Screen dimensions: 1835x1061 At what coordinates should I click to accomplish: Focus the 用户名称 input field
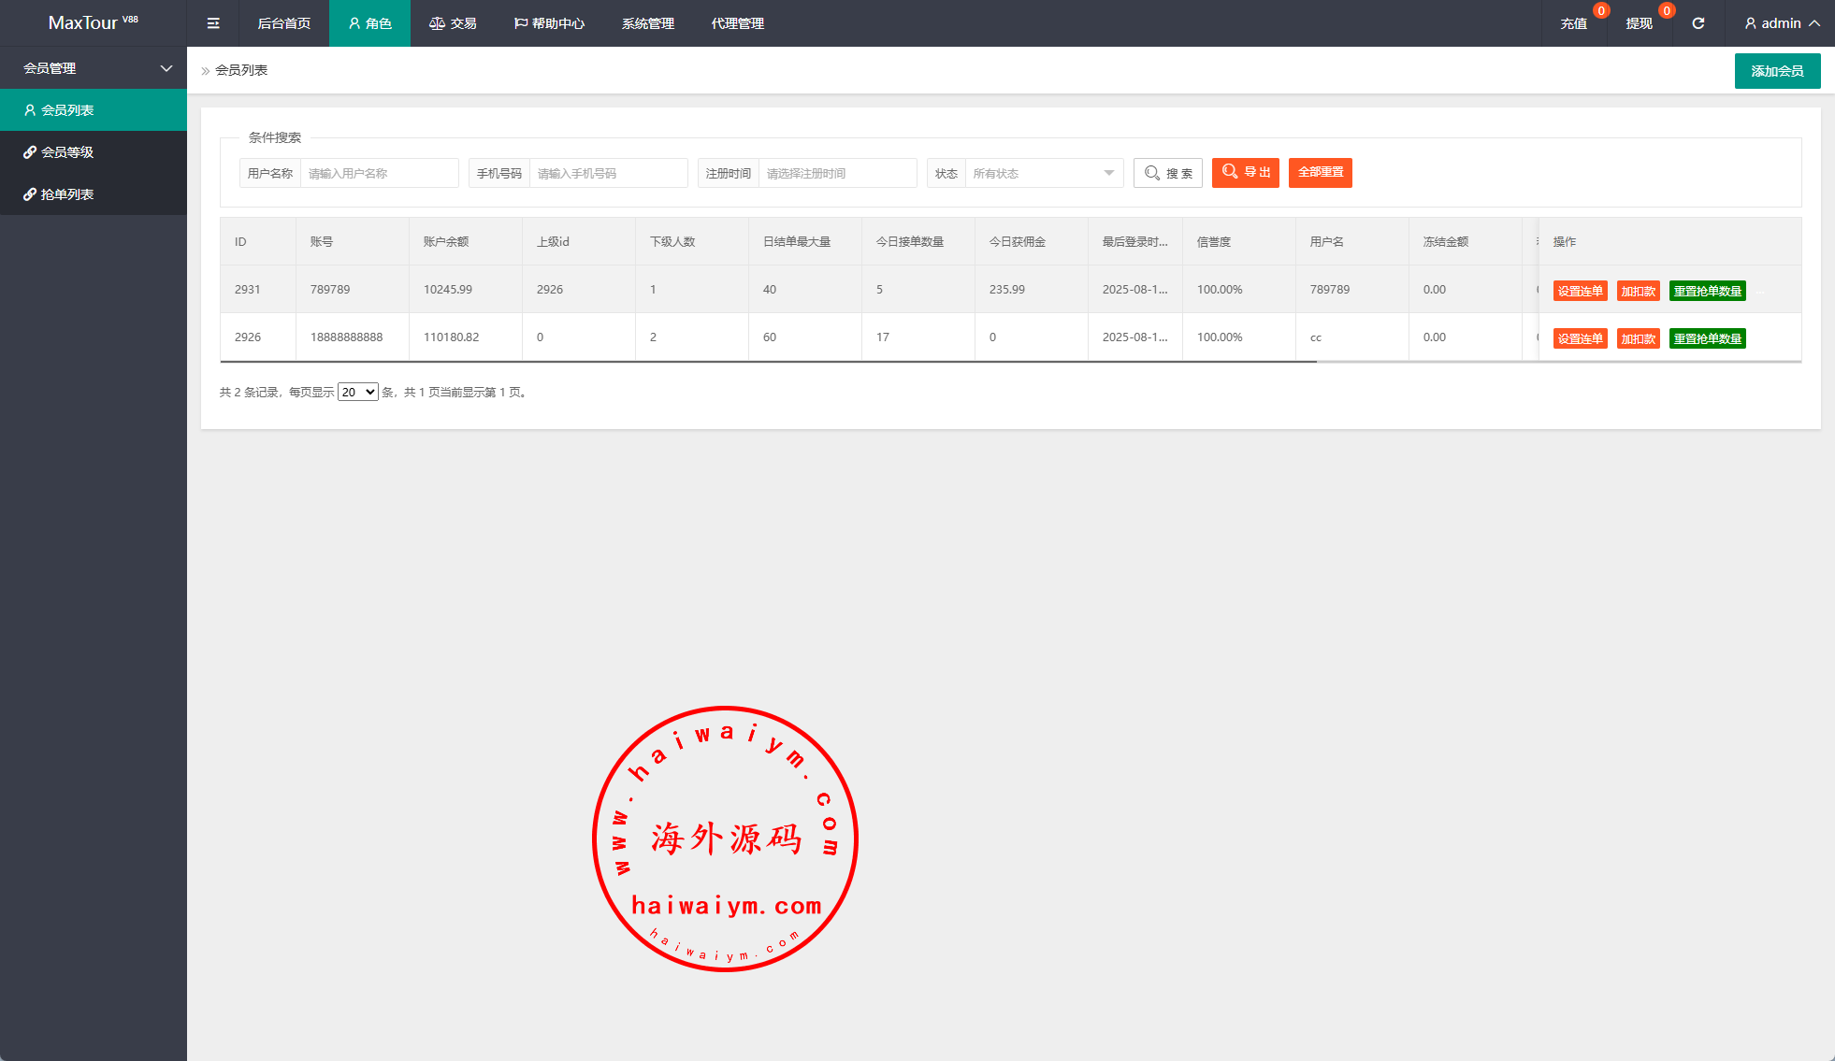[379, 173]
